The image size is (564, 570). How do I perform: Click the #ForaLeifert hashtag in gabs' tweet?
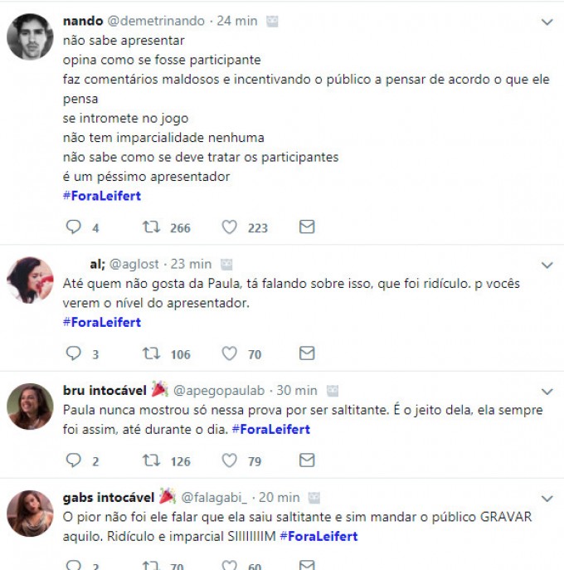(x=318, y=536)
